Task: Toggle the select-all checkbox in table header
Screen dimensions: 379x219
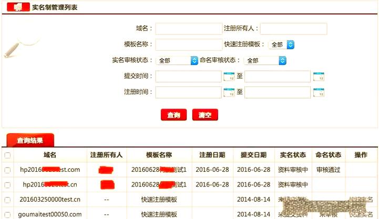Action: 7,155
